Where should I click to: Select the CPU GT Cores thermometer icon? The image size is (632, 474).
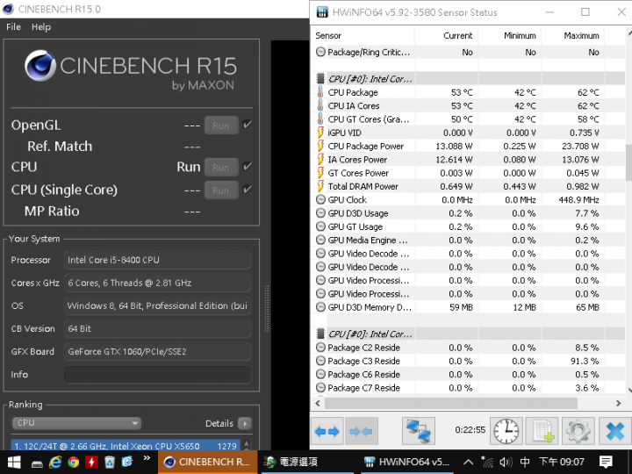point(320,118)
